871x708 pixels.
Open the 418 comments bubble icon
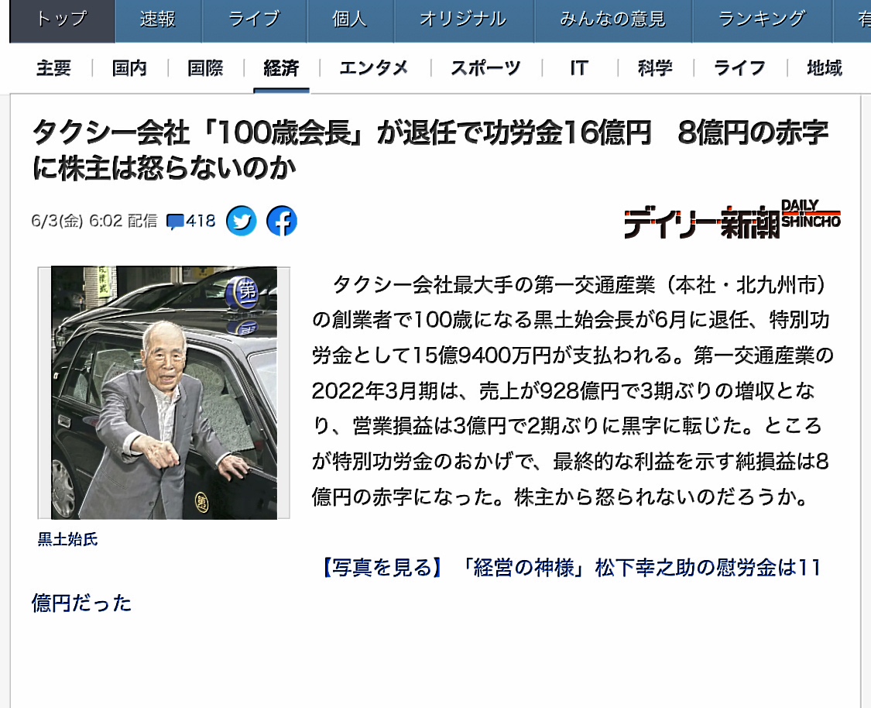190,222
